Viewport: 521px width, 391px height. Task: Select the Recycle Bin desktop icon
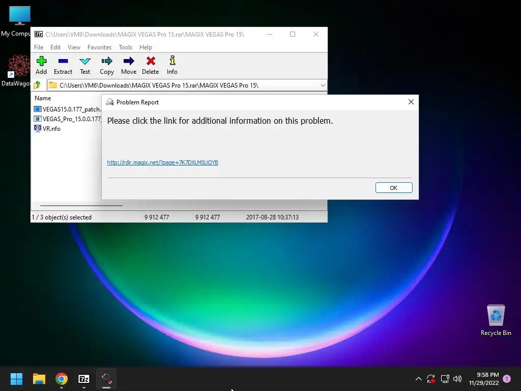[496, 320]
